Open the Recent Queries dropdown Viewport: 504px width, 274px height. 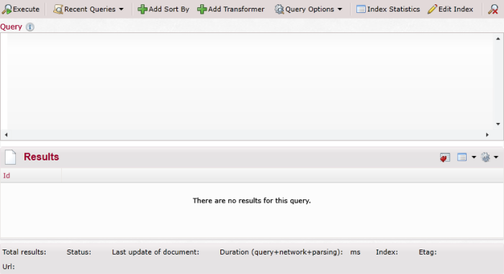coord(89,9)
